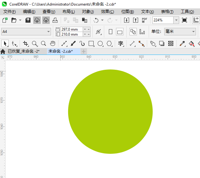200x178 pixels.
Task: Open the zoom level dropdown arrow
Action: click(x=176, y=20)
